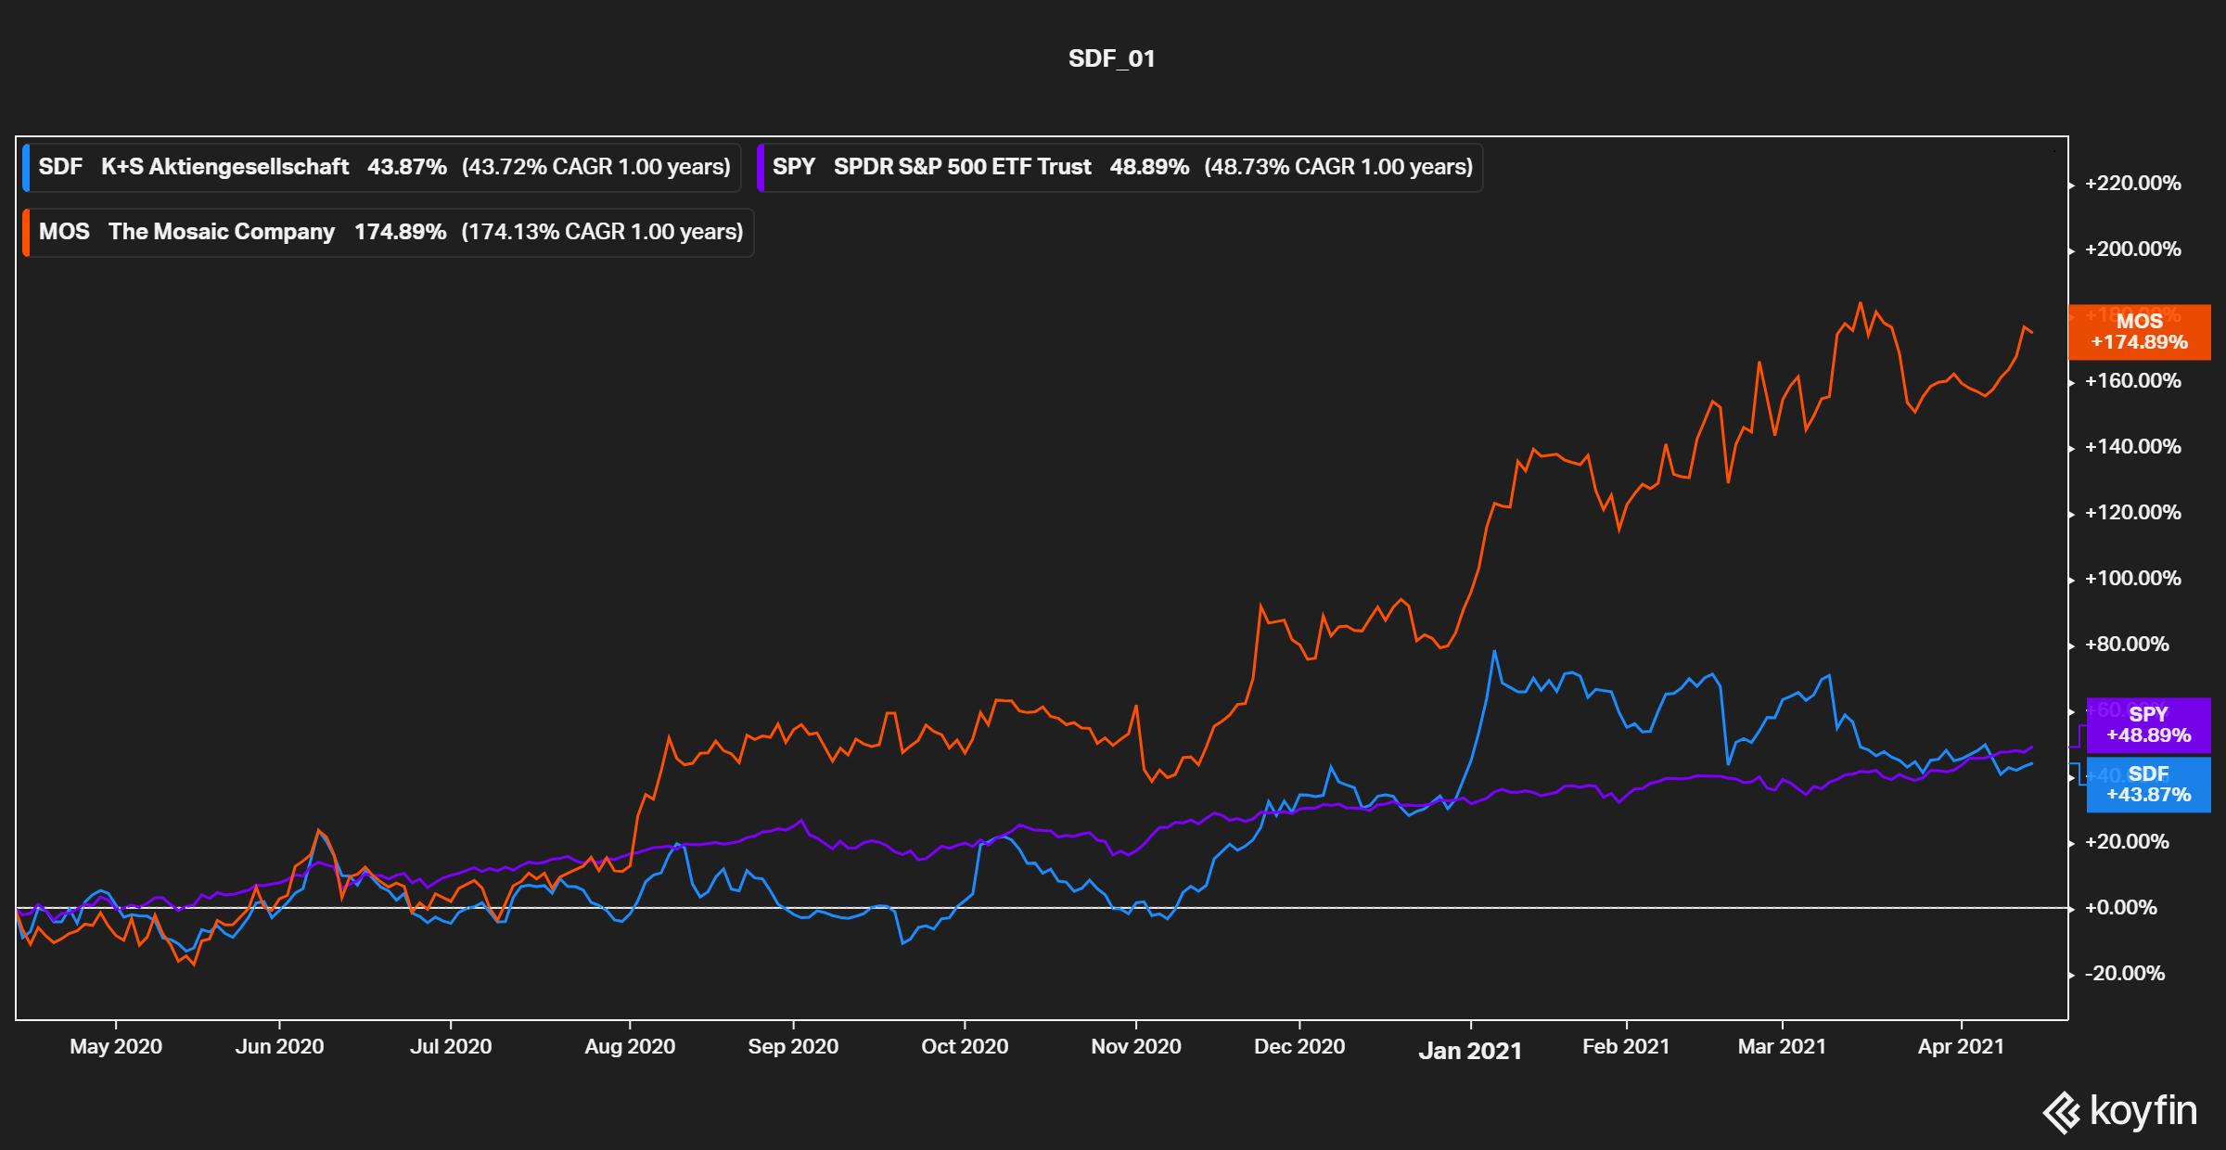Viewport: 2226px width, 1150px height.
Task: Click the blue color bar beside SDF
Action: pos(26,167)
